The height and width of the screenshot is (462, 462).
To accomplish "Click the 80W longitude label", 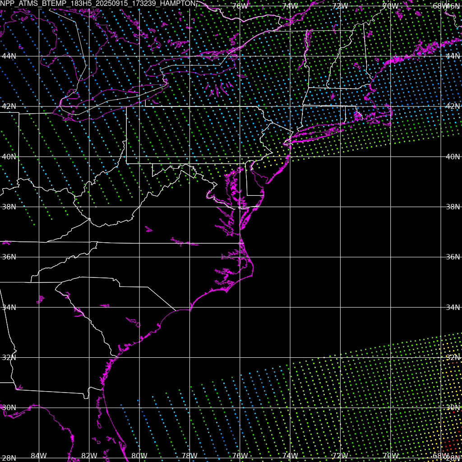I will click(139, 456).
